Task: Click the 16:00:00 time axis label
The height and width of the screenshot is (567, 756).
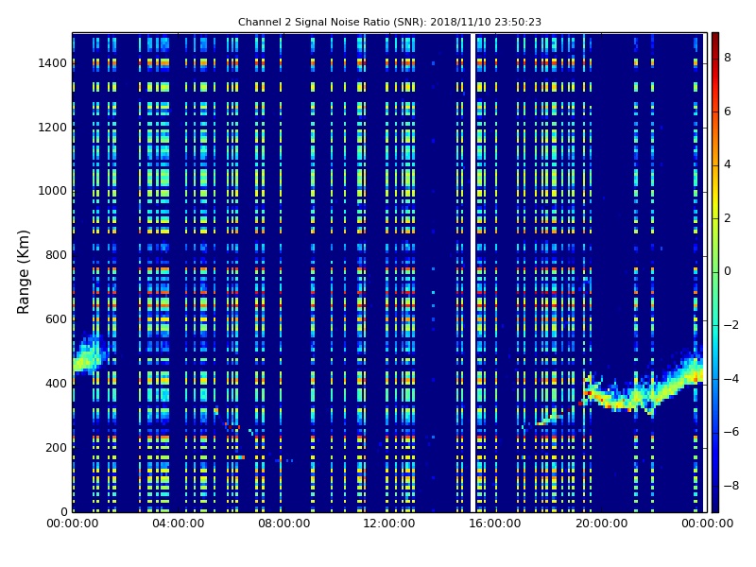Action: pos(495,524)
